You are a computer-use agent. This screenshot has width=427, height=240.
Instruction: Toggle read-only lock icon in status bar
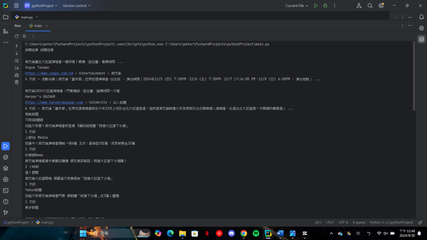420,222
